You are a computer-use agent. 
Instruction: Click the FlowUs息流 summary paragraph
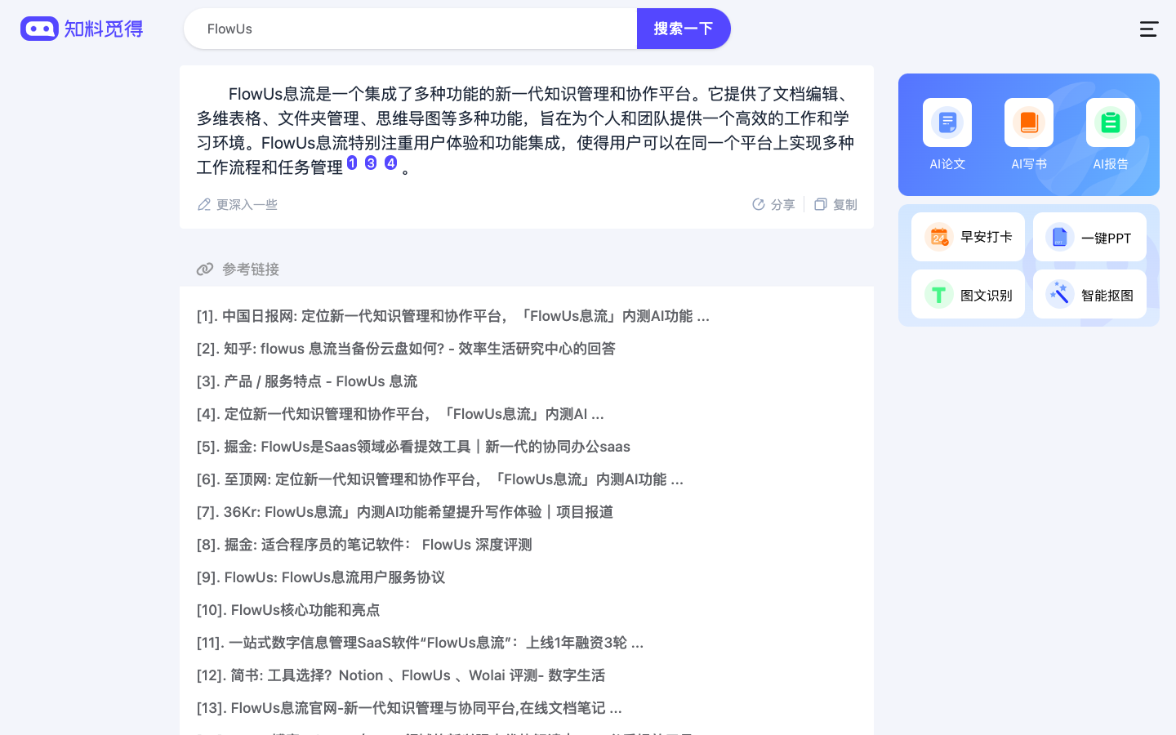526,131
